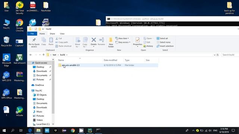Open the Copy to menu
239x134 pixels.
point(85,42)
